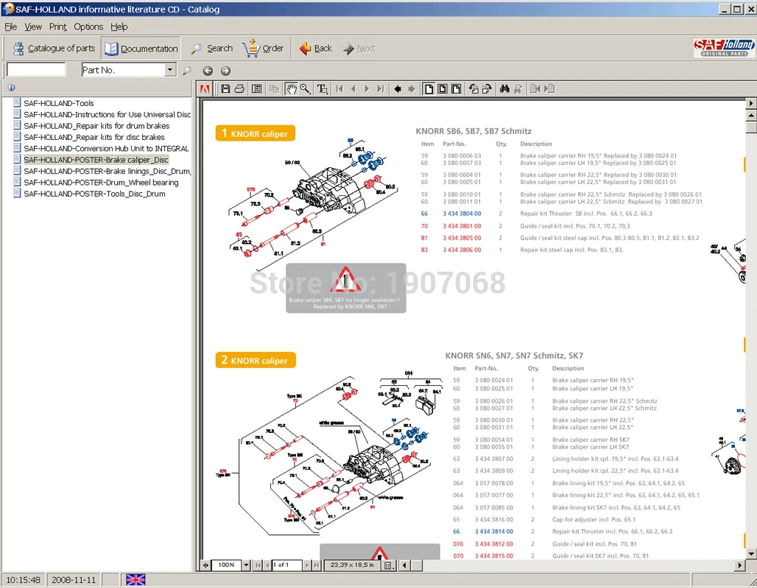The height and width of the screenshot is (588, 757).
Task: Click the left round arrow near search field
Action: pyautogui.click(x=207, y=71)
